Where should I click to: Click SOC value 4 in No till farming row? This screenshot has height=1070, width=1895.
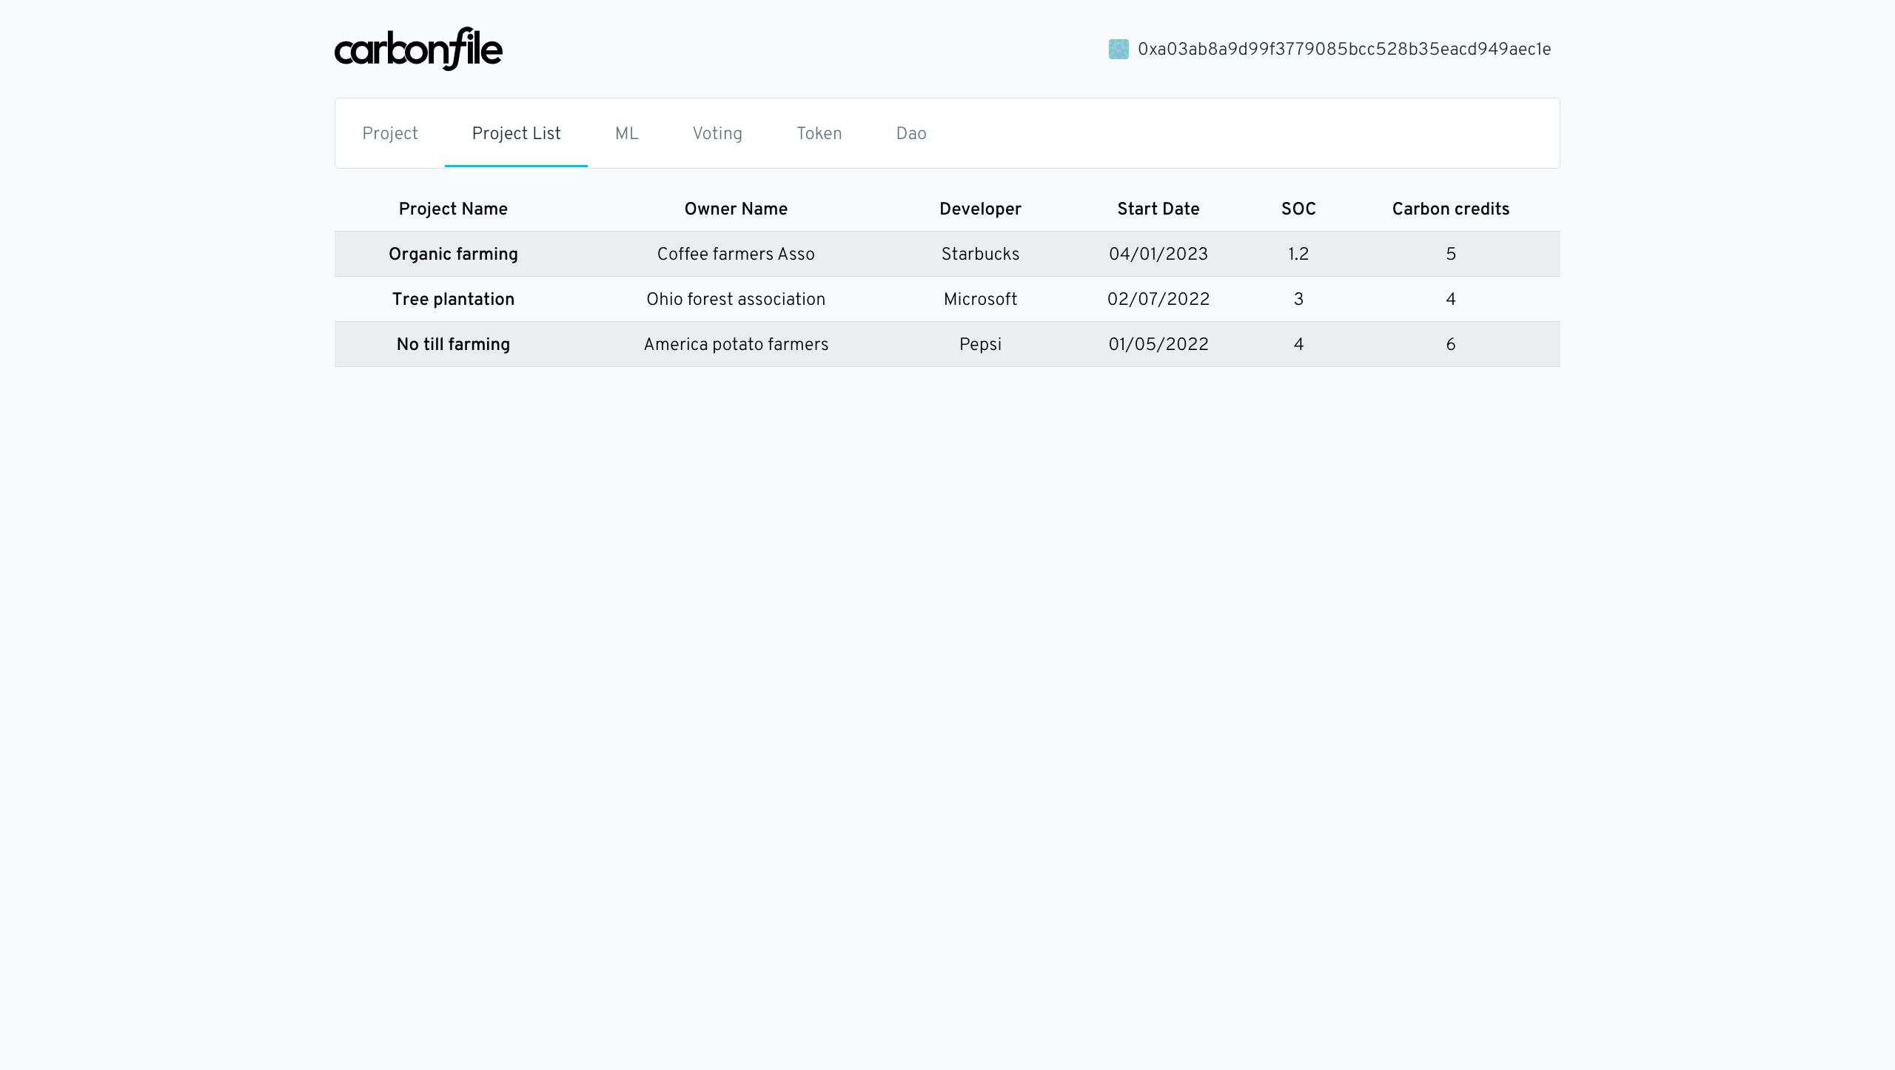1298,344
